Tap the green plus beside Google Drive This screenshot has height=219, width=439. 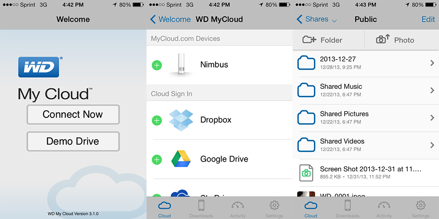(x=157, y=160)
